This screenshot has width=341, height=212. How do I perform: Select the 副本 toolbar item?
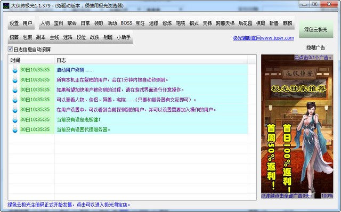click(40, 37)
